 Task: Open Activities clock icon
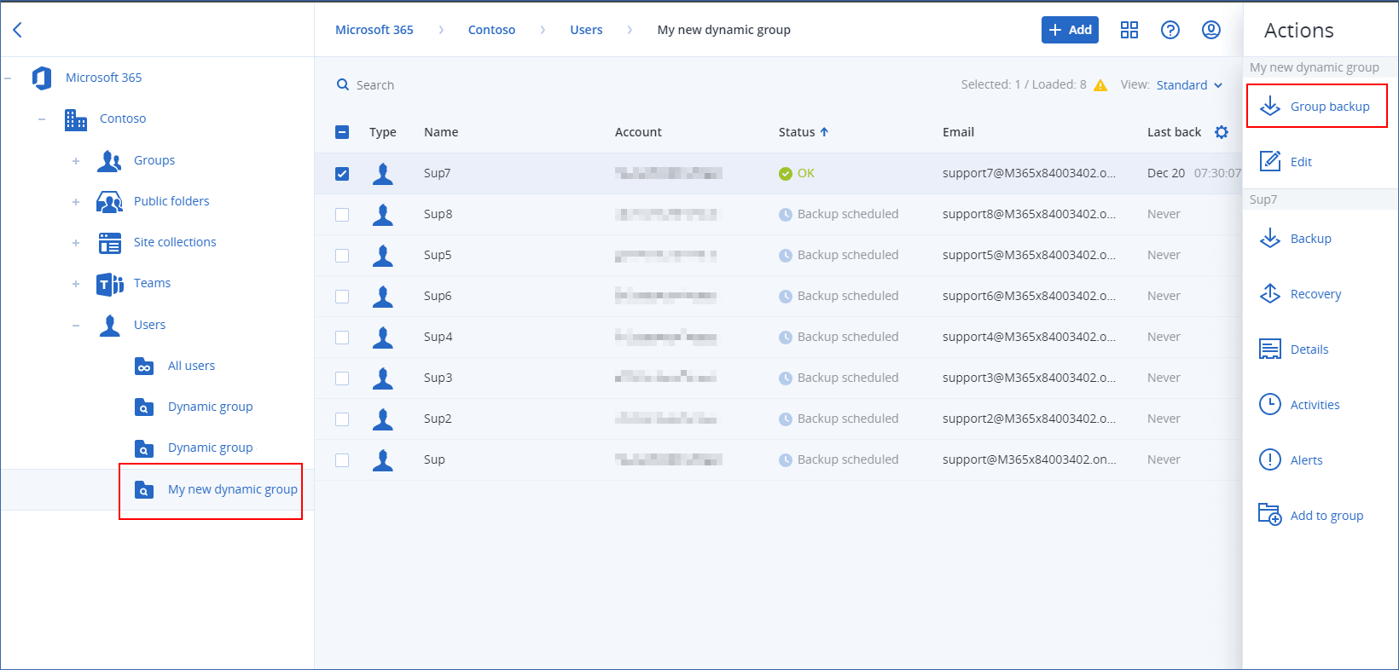pyautogui.click(x=1270, y=405)
